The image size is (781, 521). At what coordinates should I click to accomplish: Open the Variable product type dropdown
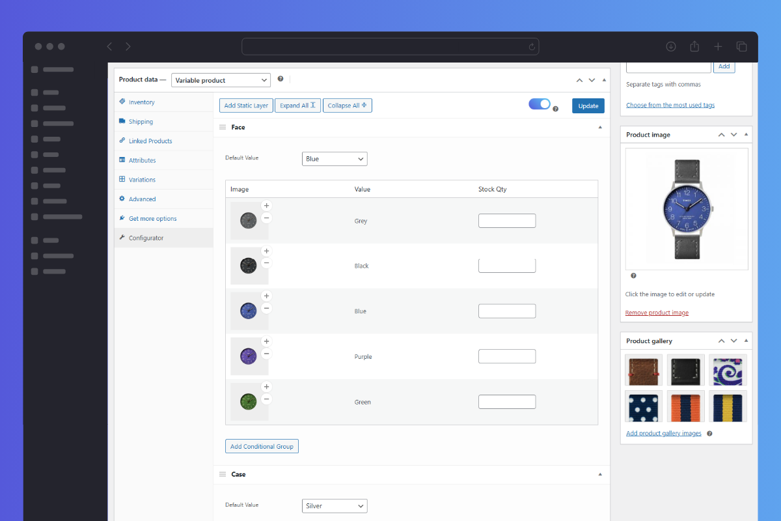click(x=221, y=80)
